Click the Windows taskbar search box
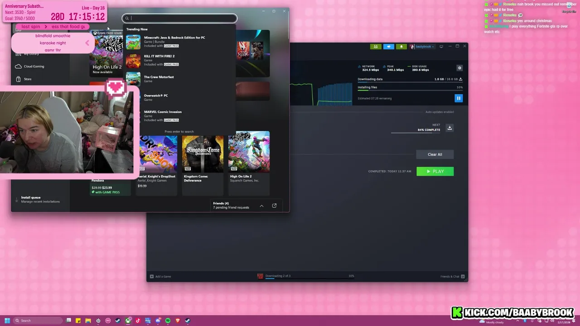 [x=38, y=321]
